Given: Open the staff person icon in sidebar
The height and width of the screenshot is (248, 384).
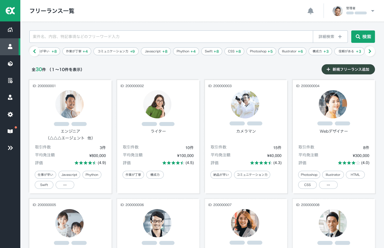Looking at the screenshot, I should (10, 98).
